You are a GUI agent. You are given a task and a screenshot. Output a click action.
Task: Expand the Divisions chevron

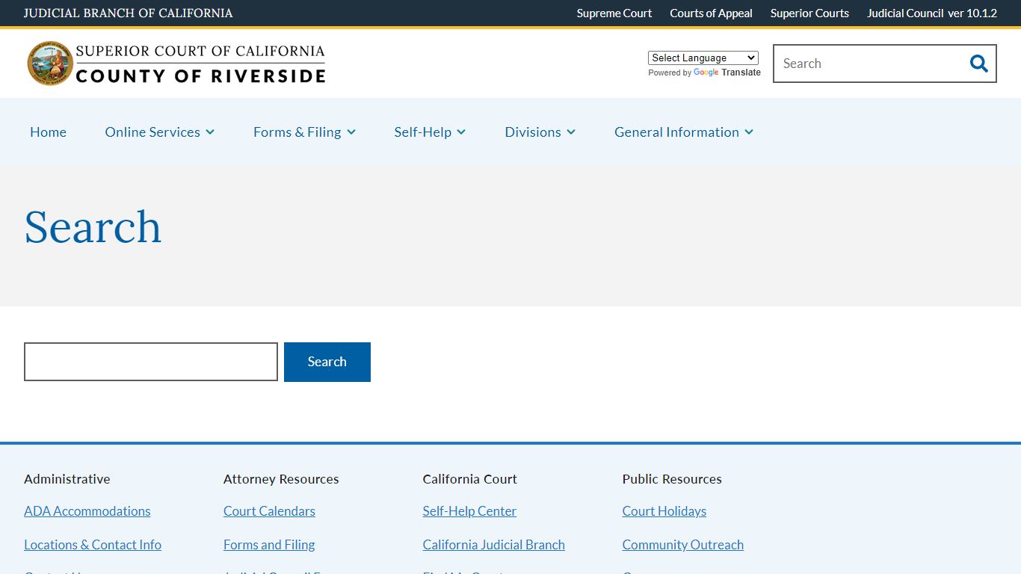571,132
